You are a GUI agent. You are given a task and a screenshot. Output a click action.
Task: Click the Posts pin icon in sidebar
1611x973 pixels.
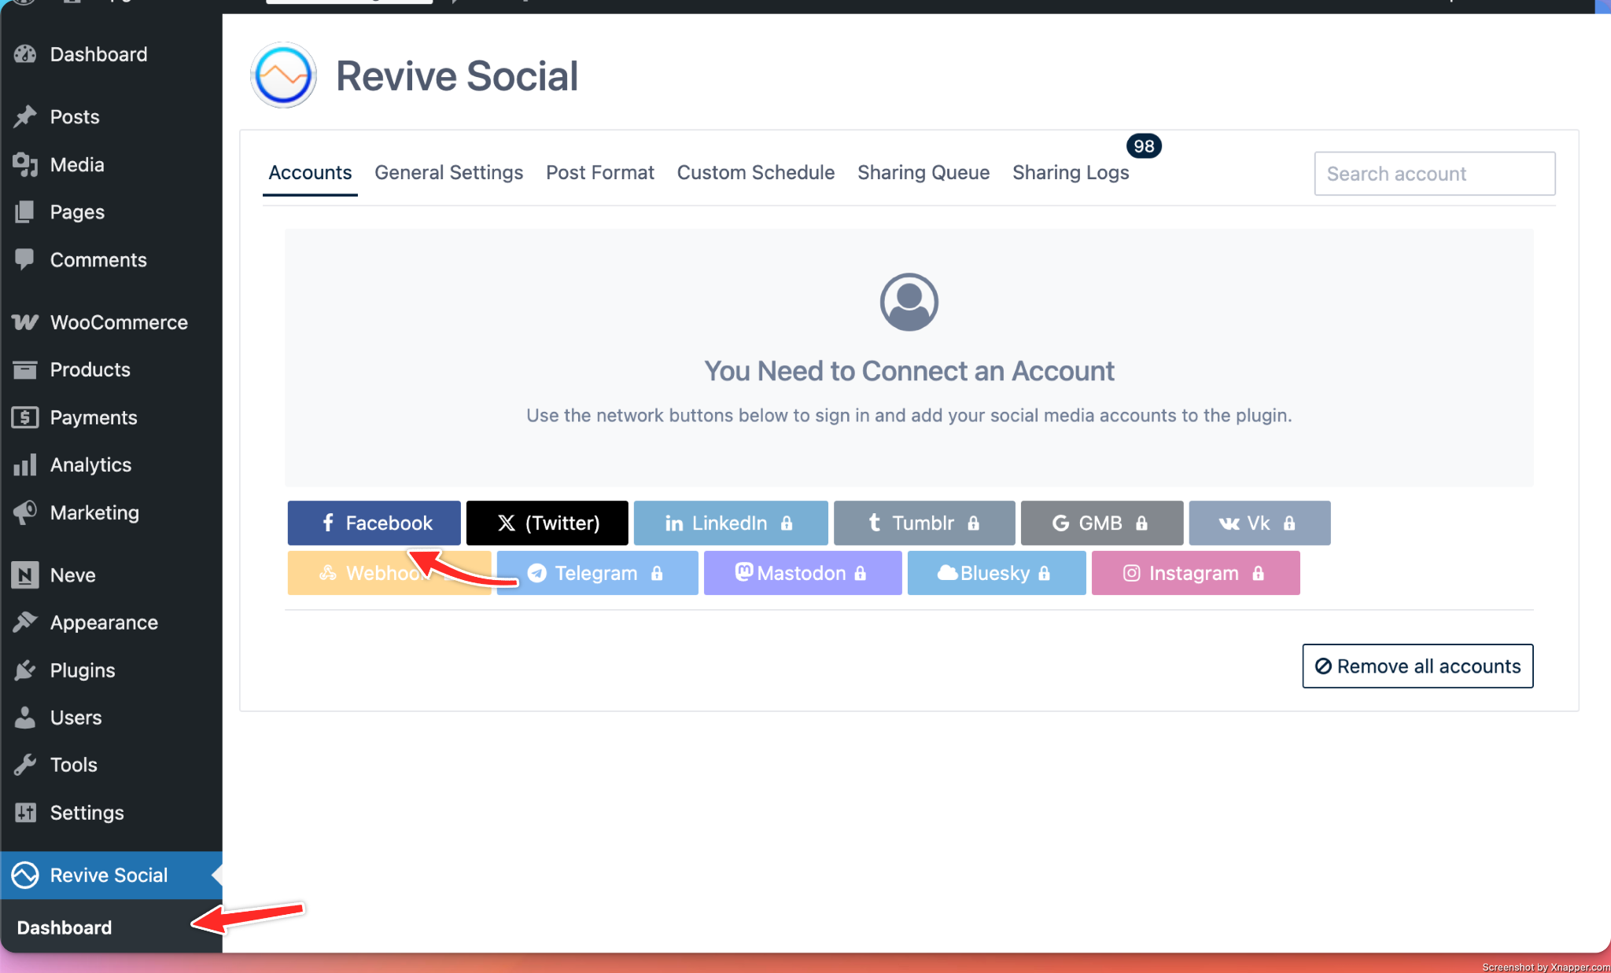(x=25, y=116)
